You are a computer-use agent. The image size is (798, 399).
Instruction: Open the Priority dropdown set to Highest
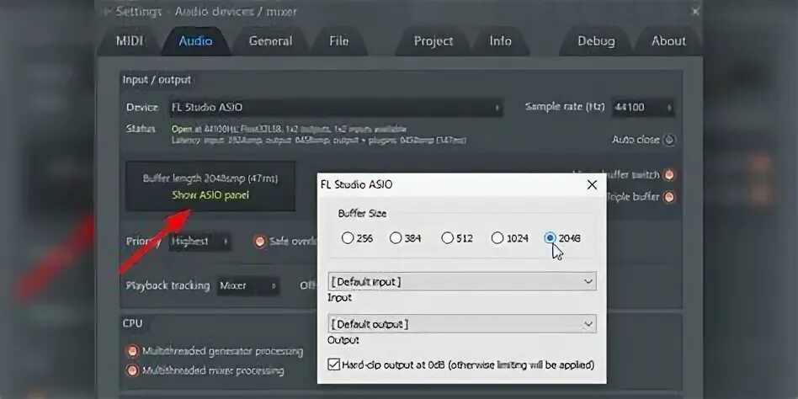[x=200, y=242]
